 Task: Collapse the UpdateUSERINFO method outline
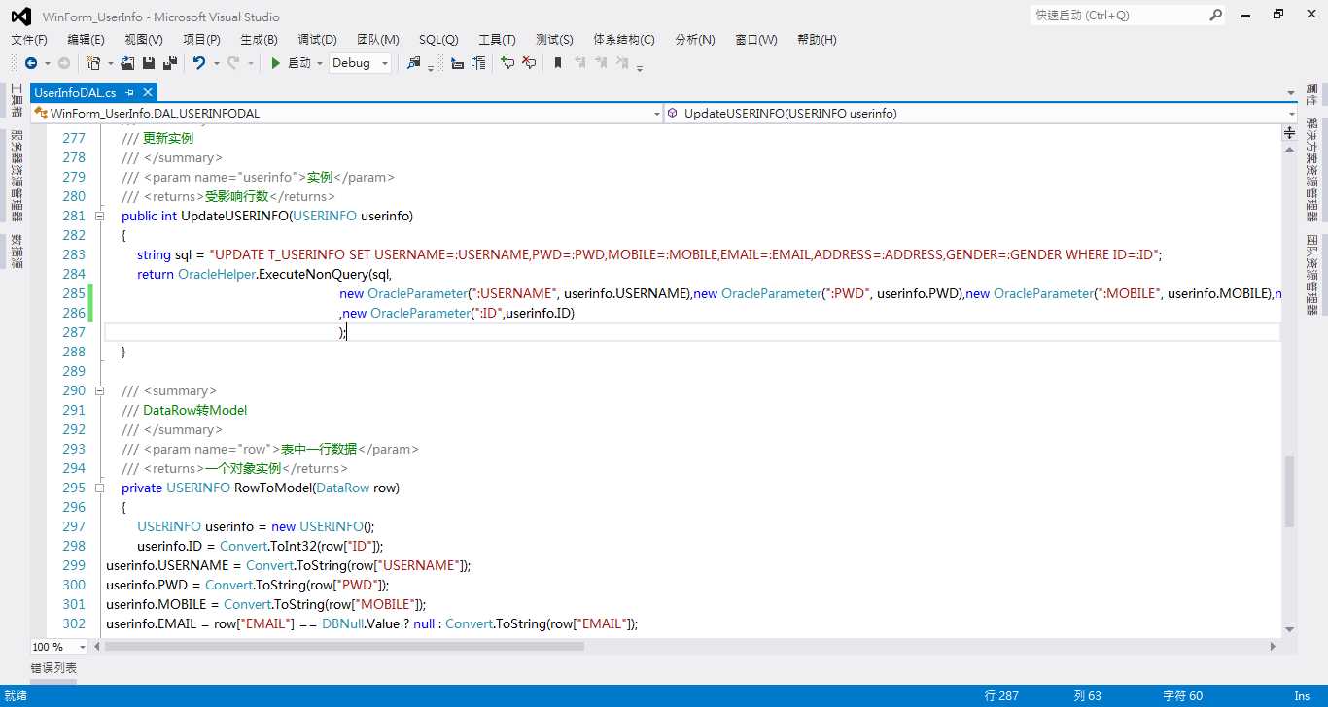pos(99,216)
